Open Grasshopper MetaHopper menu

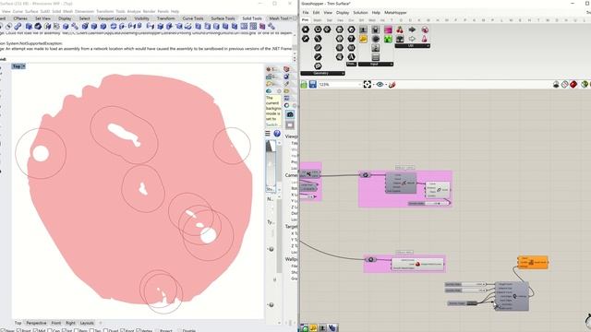click(x=395, y=12)
